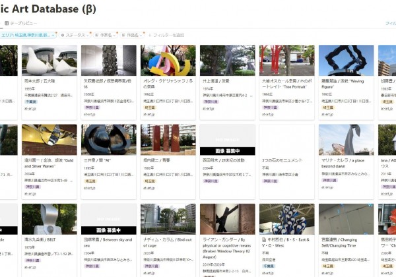Viewport: 396px width, 277px height.
Task: Switch to the テーブルビュー tab
Action: click(21, 23)
